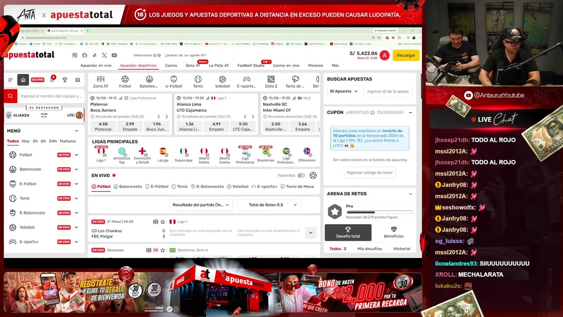Image resolution: width=563 pixels, height=317 pixels.
Task: Click the Desafío total button
Action: [x=348, y=232]
